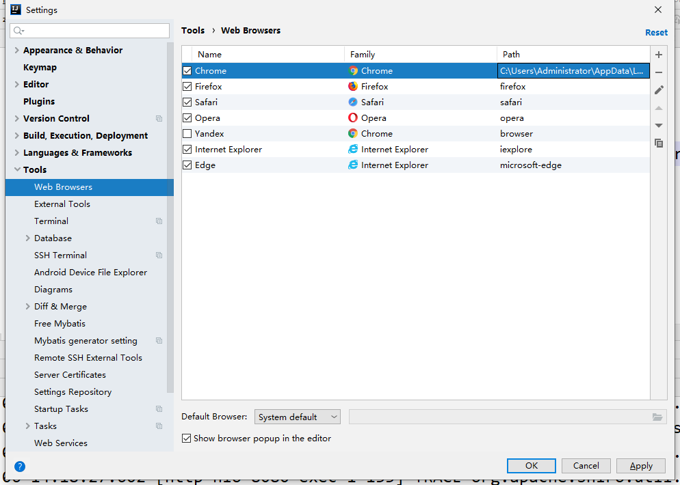Add a new browser with the plus icon
The height and width of the screenshot is (485, 680).
tap(658, 55)
